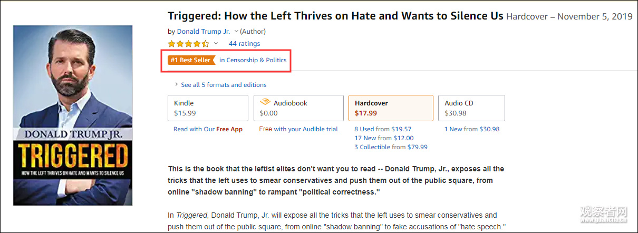Click Read with Our Free App link

coord(208,129)
